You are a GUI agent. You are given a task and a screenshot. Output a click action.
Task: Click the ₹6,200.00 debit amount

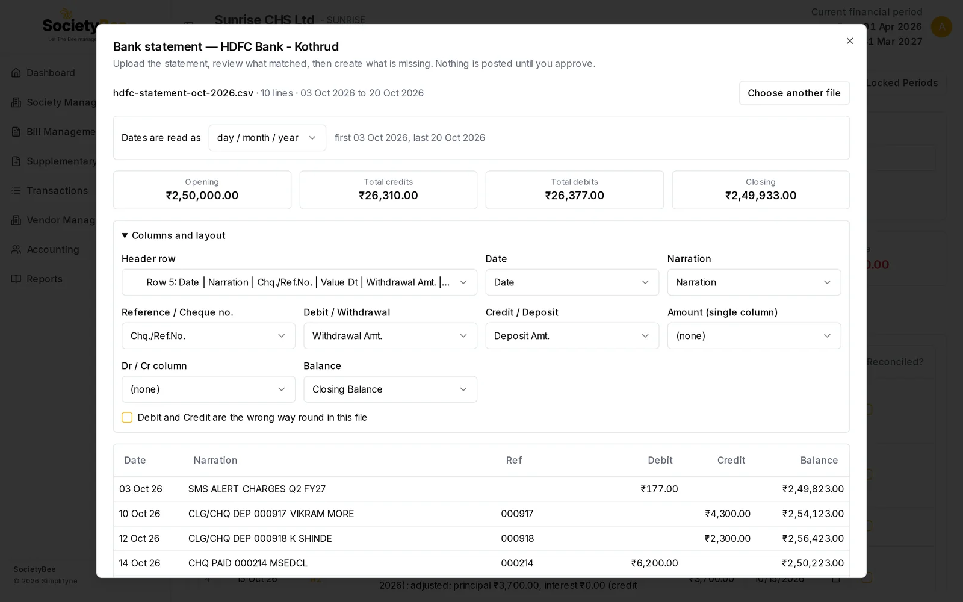655,563
